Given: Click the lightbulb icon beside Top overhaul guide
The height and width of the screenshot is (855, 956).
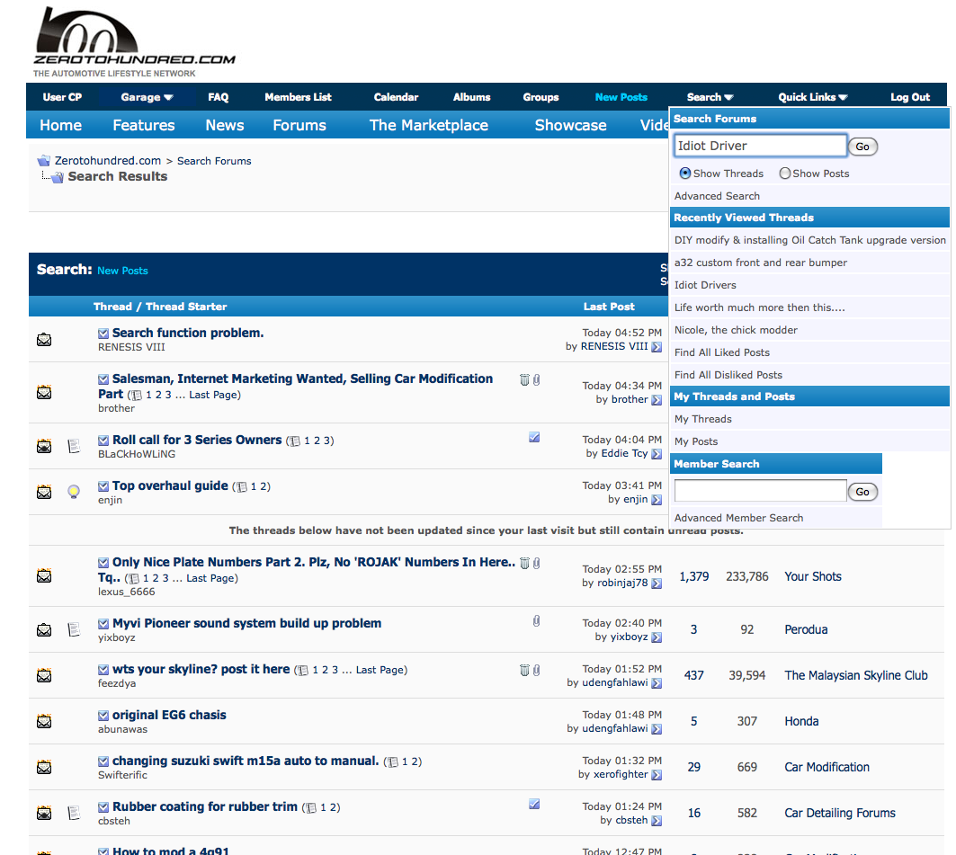Looking at the screenshot, I should pyautogui.click(x=75, y=492).
